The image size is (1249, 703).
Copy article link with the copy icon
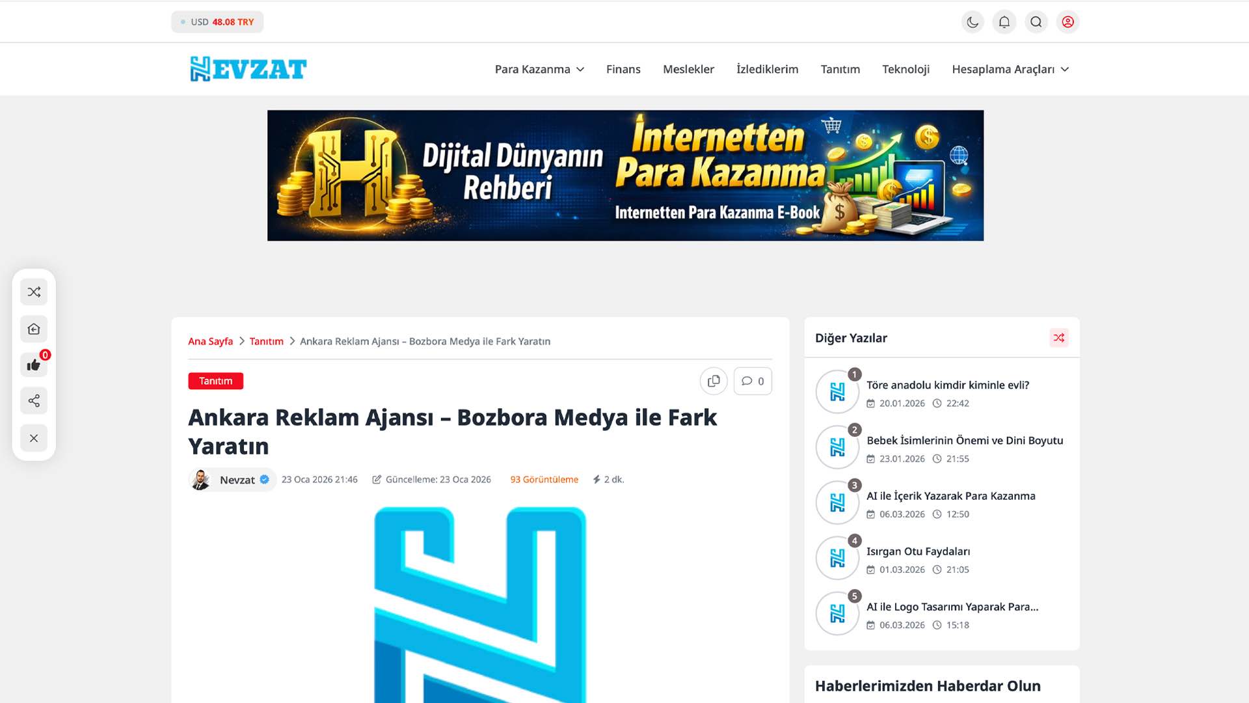pos(714,381)
